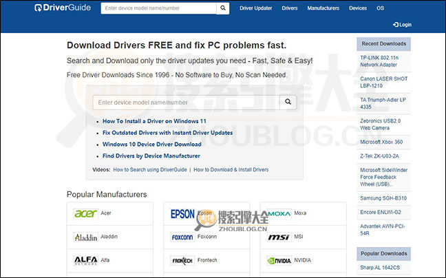Click the Acer logo image

(85, 213)
